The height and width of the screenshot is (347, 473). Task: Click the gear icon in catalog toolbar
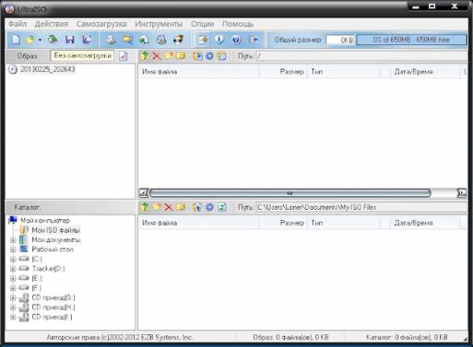210,207
